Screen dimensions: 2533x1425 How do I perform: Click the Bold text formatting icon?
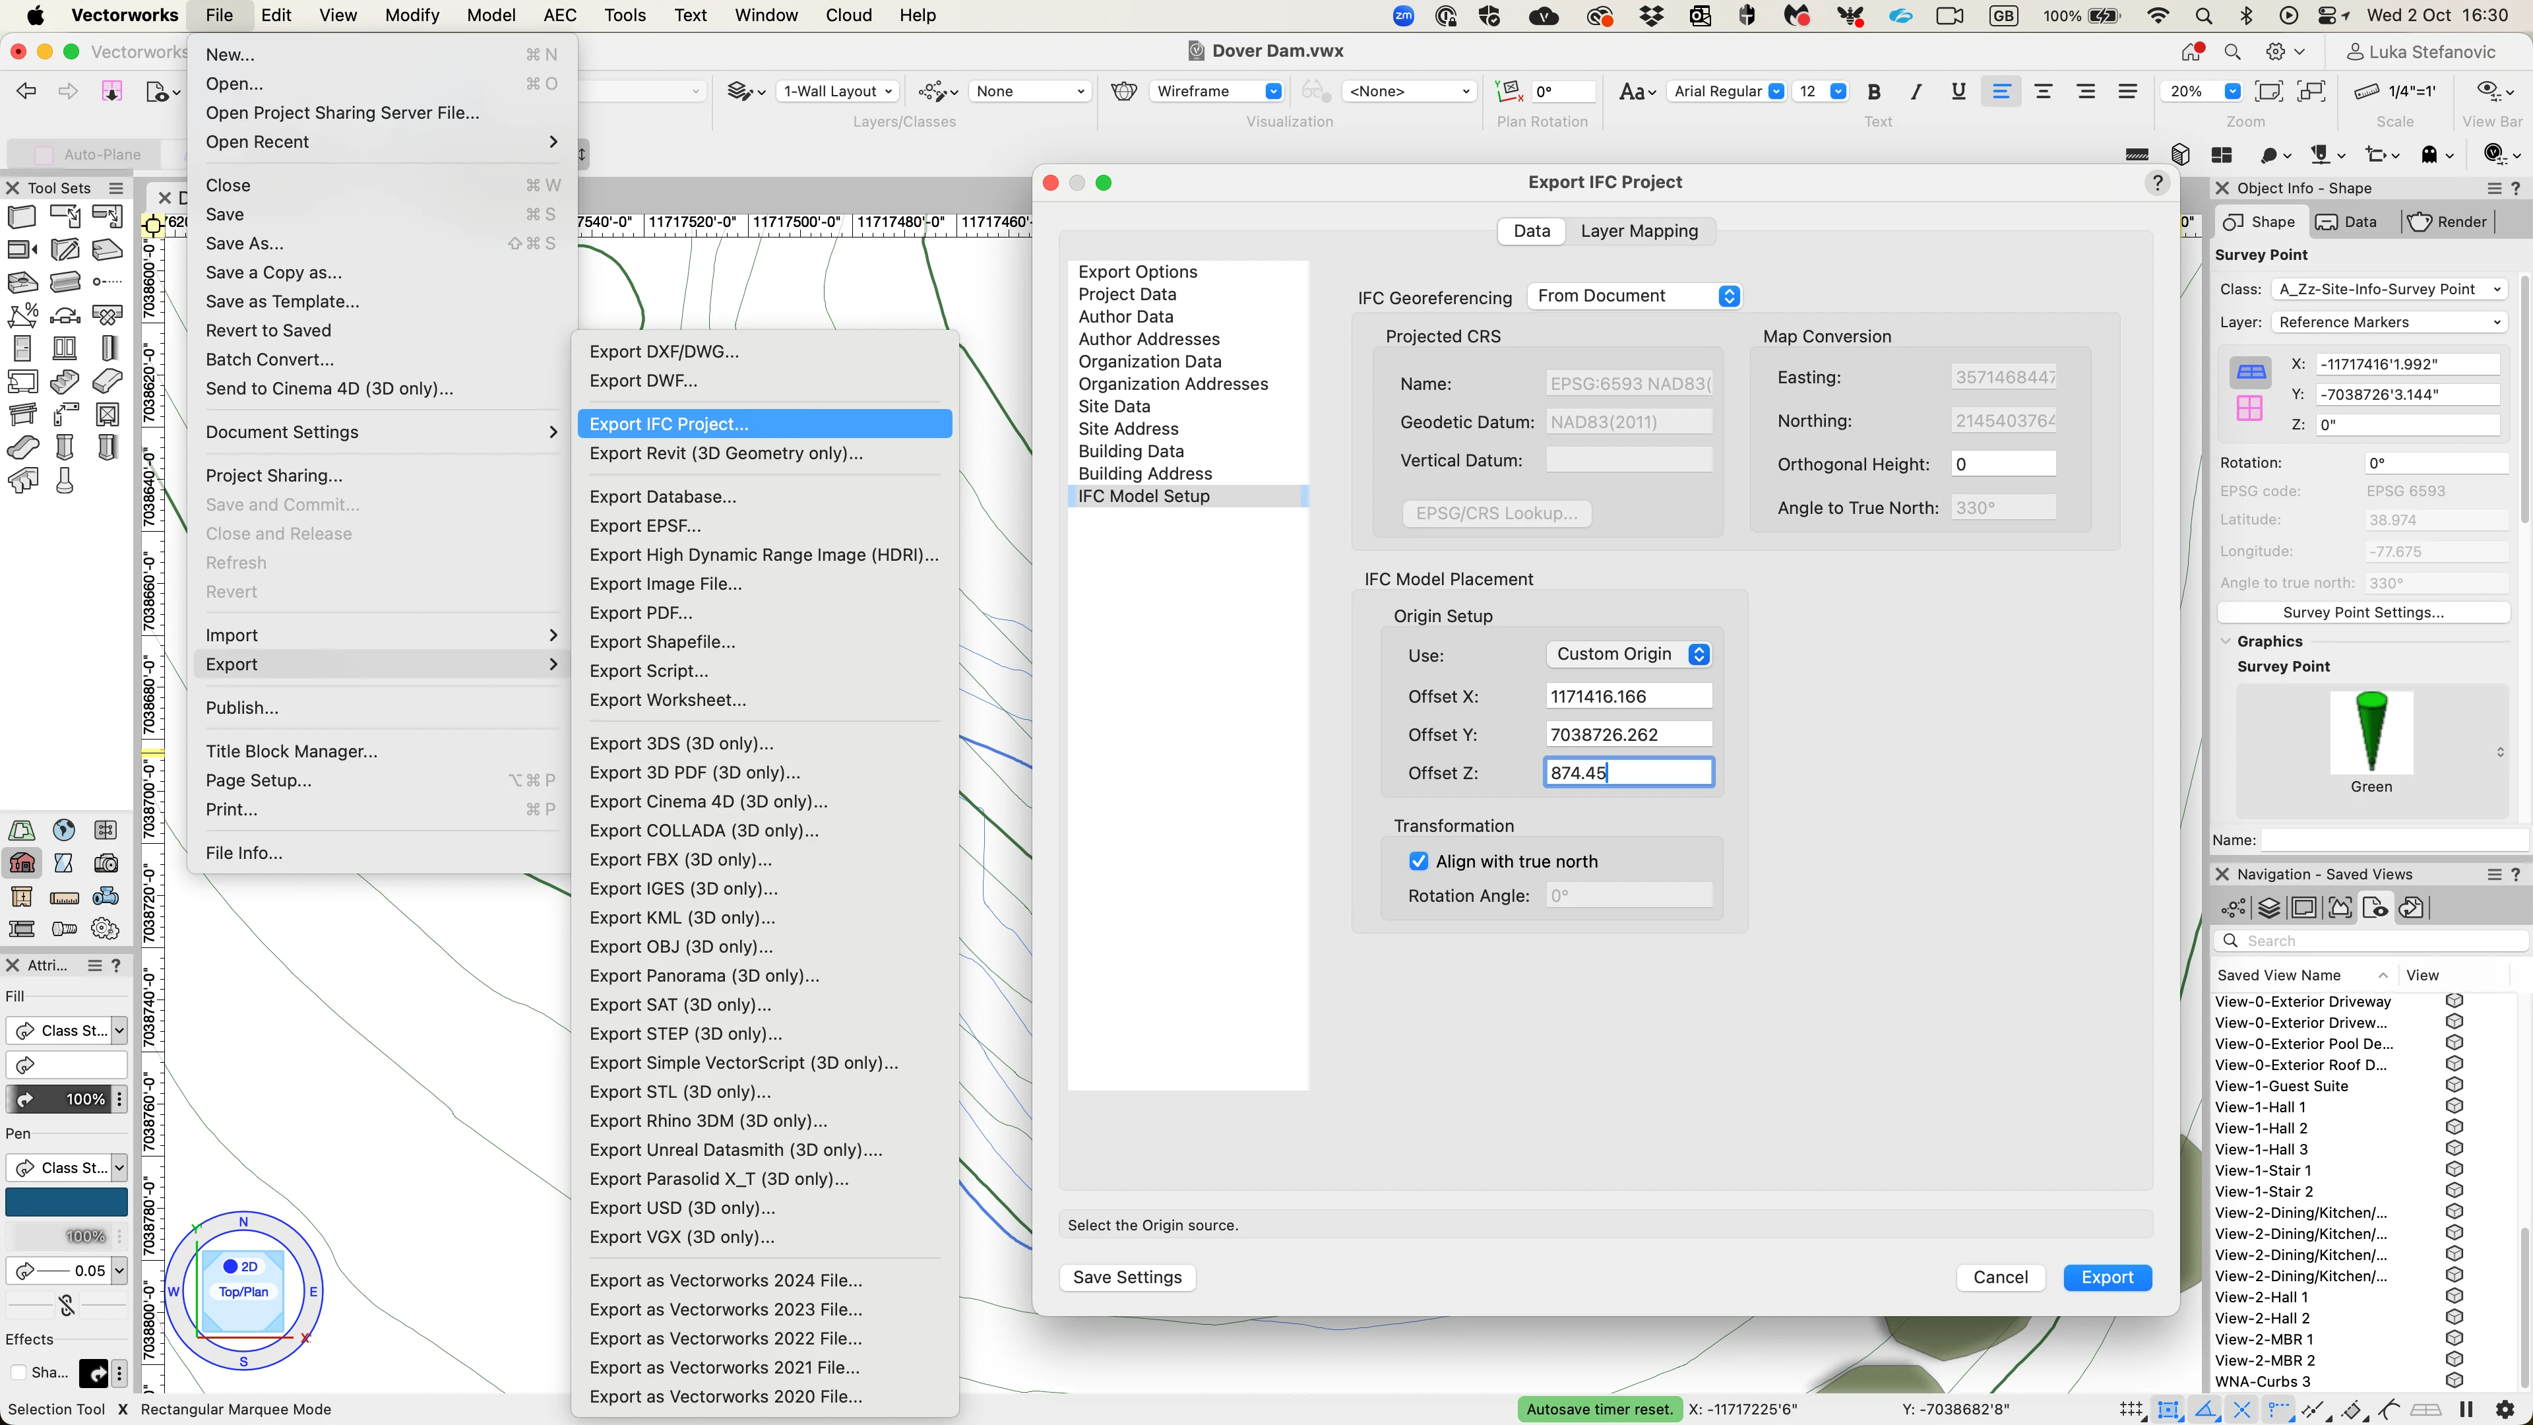pos(1874,92)
